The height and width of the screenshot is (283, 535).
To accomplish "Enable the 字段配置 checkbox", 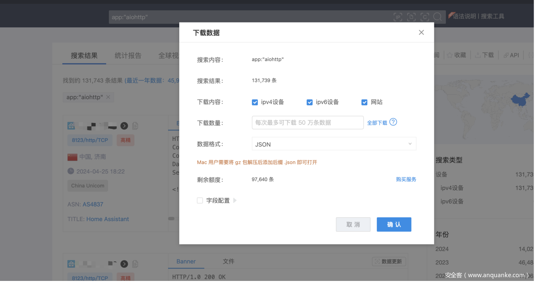I will 200,201.
